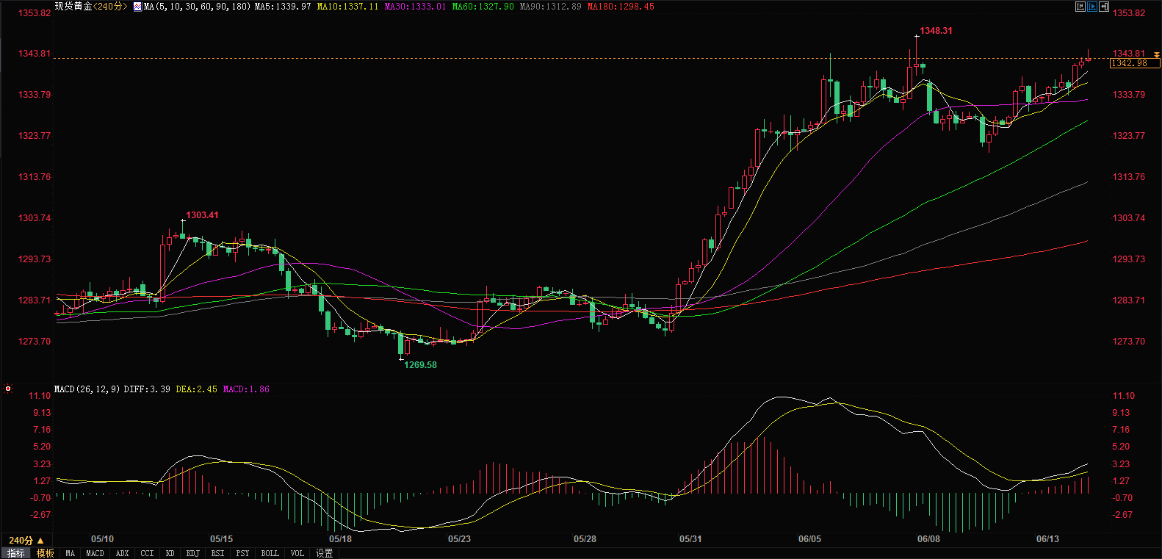Click the 06/13 date marker on time axis
The width and height of the screenshot is (1162, 559).
point(1048,539)
